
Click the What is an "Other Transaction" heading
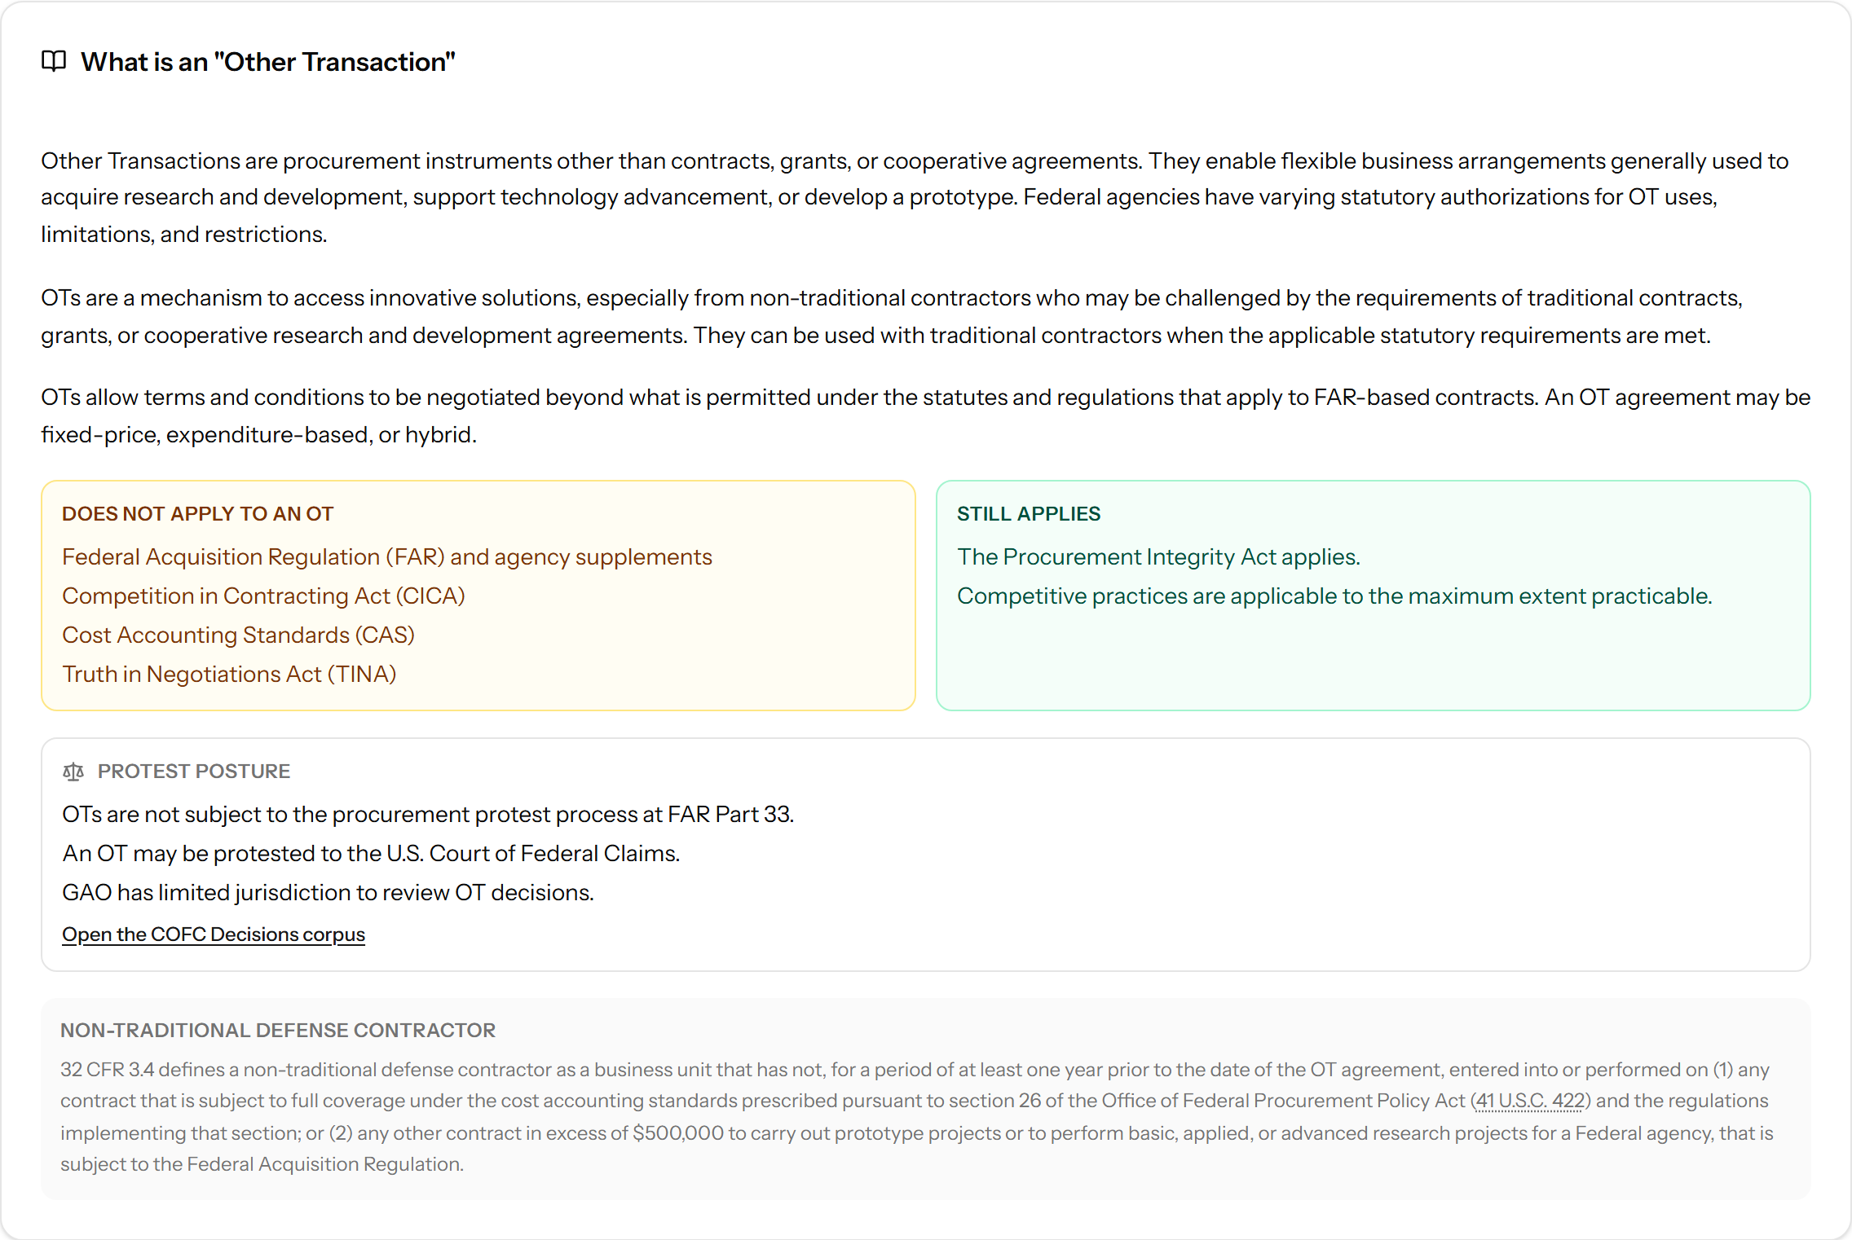pos(267,62)
